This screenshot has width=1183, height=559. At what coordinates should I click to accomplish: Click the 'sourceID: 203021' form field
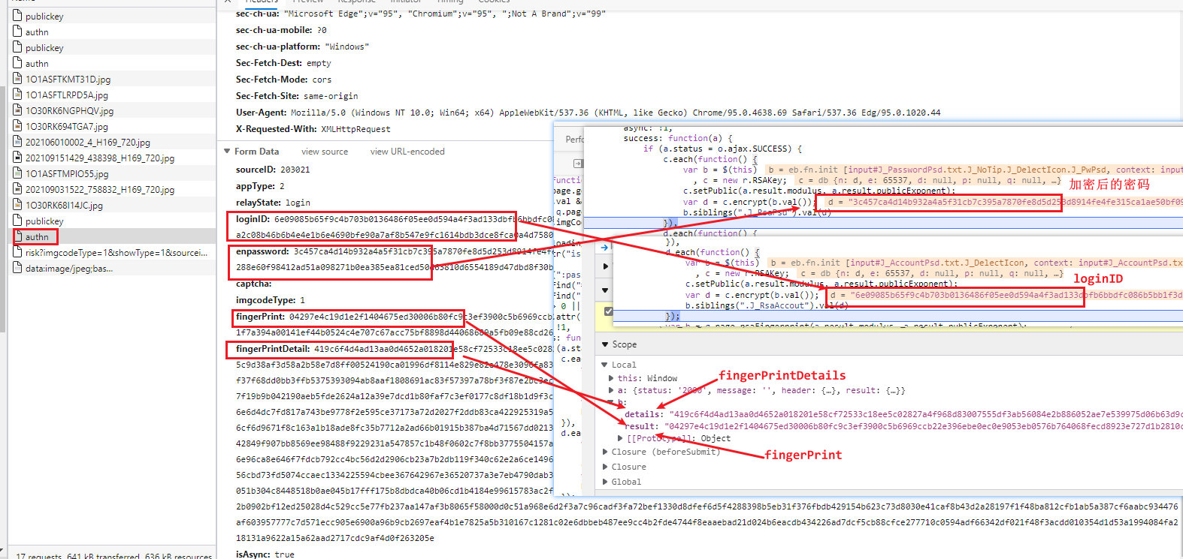[273, 170]
